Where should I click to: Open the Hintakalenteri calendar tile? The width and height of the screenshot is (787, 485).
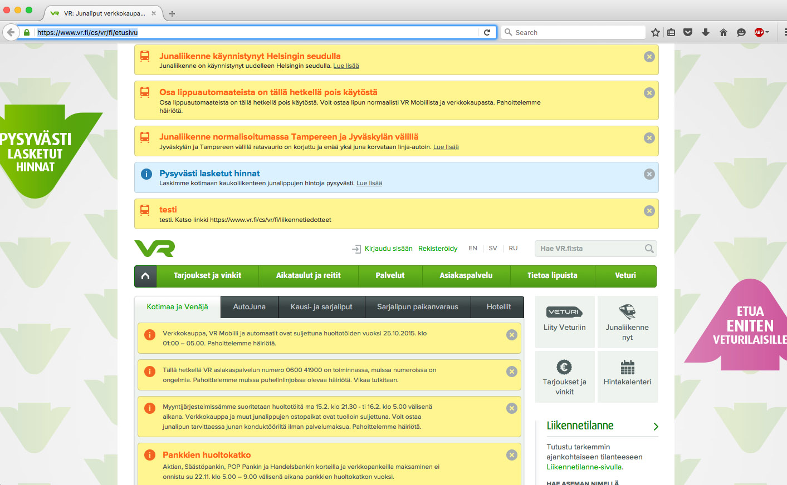627,376
